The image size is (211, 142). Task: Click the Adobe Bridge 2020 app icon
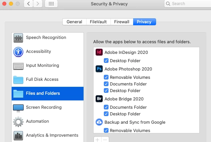coord(99,99)
